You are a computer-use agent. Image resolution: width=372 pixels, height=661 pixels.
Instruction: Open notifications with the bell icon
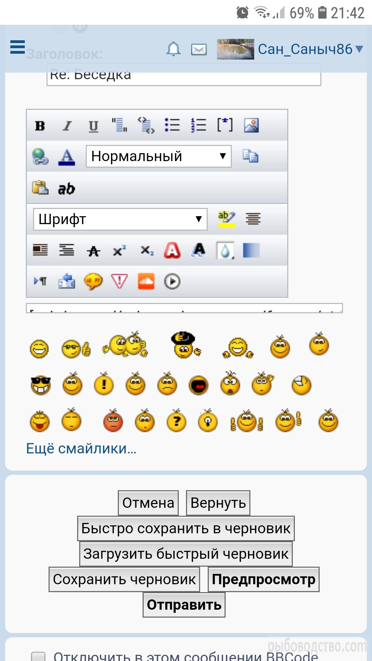173,49
